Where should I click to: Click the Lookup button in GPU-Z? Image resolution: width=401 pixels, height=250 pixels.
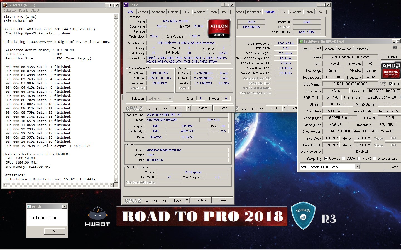[x=391, y=57]
